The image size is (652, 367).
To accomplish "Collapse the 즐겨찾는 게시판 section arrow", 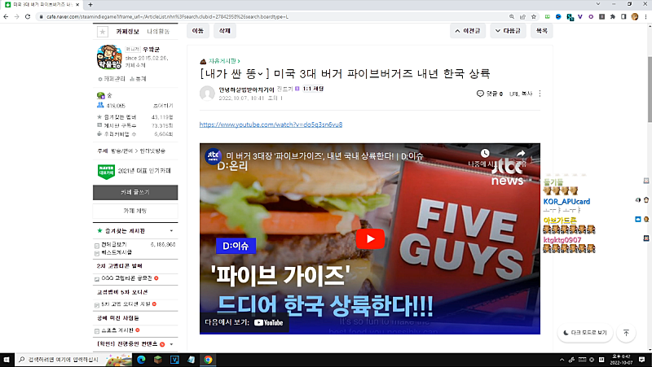I will [x=171, y=231].
